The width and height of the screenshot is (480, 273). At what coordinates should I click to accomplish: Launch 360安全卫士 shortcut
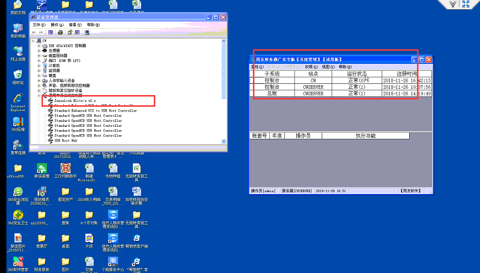point(18,217)
